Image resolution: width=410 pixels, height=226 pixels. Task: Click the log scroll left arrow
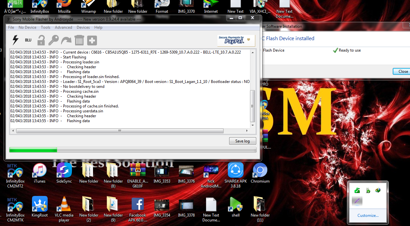point(13,131)
